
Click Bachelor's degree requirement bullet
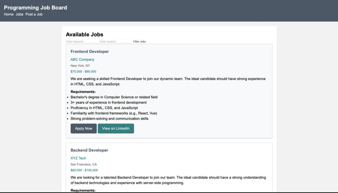[x=114, y=97]
